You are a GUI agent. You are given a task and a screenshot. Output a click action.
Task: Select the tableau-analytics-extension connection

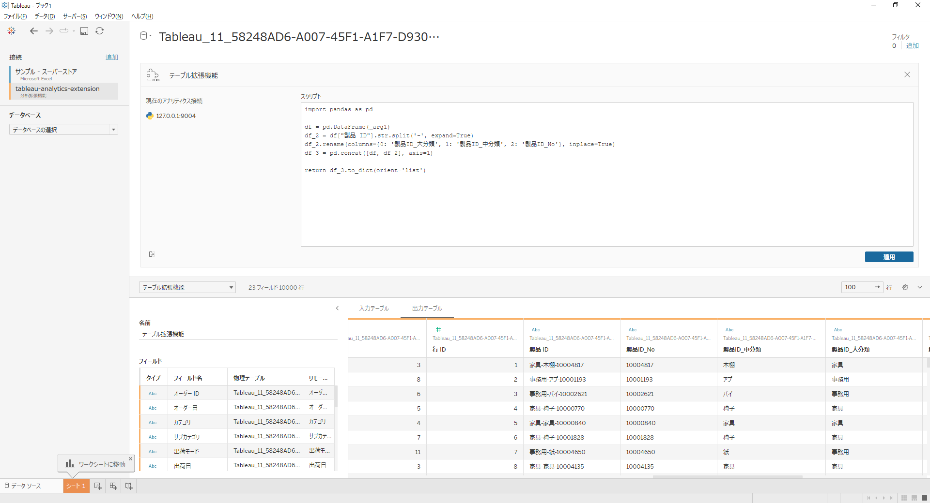(x=63, y=91)
